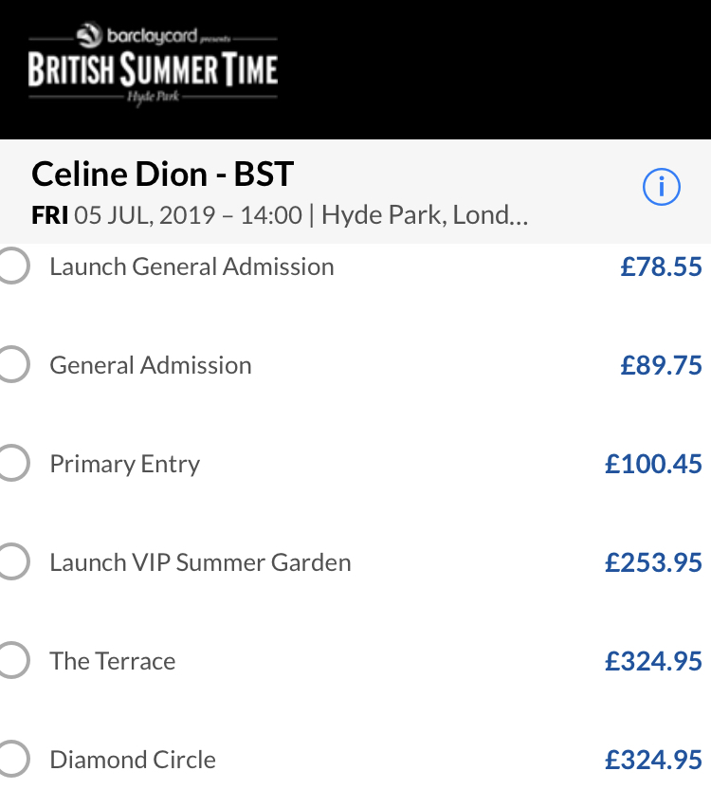Image resolution: width=711 pixels, height=808 pixels.
Task: Select the Diamond Circle radio button
Action: coord(11,760)
